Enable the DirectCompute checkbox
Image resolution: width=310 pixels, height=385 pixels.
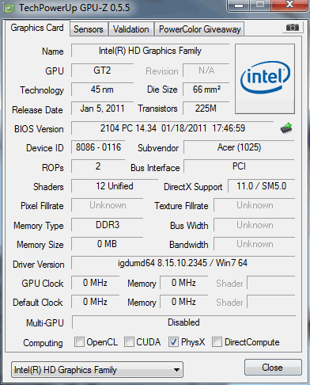pos(217,341)
